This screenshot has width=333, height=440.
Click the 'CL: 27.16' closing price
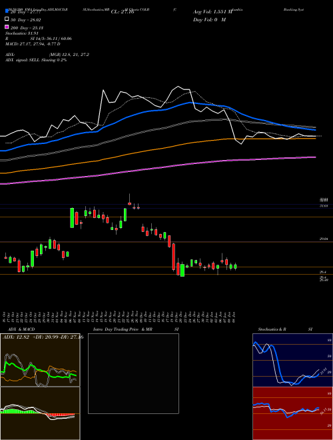point(123,12)
